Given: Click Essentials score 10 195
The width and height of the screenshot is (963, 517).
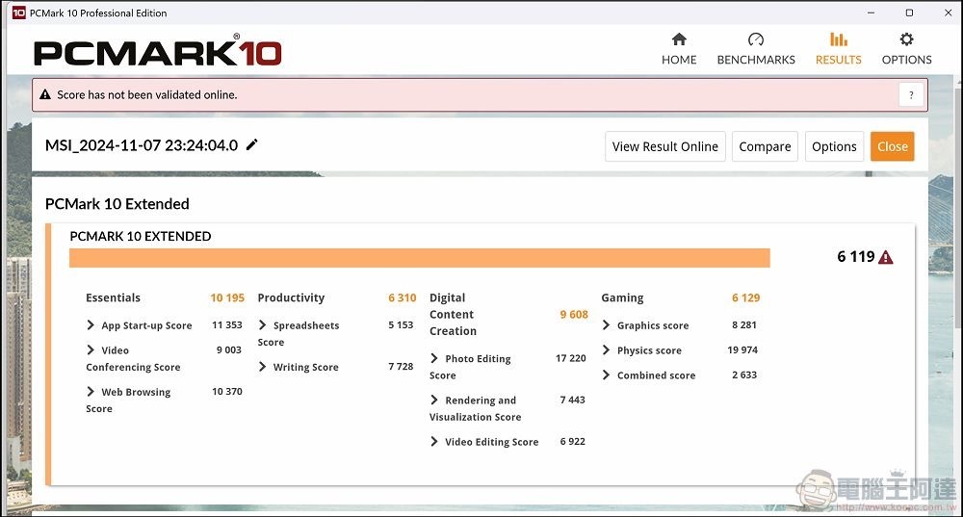Looking at the screenshot, I should [x=227, y=297].
